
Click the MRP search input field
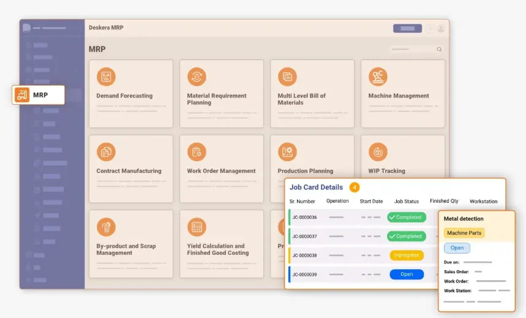tap(416, 50)
